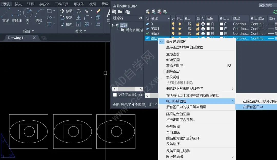The height and width of the screenshot is (160, 277).
Task: Activate the 圆弧 (Arc) tool
Action: pos(39,15)
